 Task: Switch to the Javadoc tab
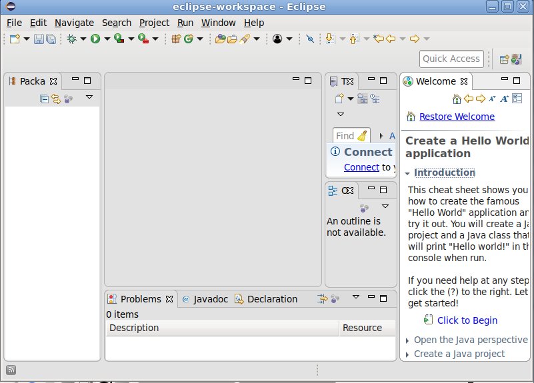(x=205, y=299)
